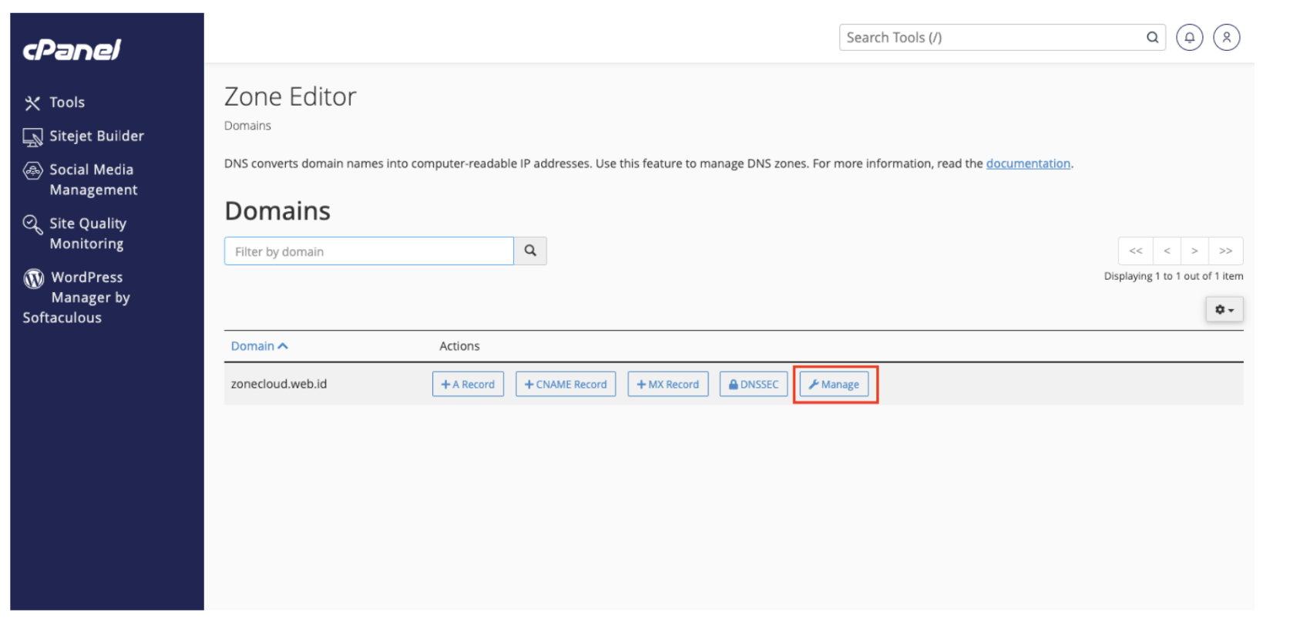1290x623 pixels.
Task: Click the Filter by domain field
Action: (x=369, y=251)
